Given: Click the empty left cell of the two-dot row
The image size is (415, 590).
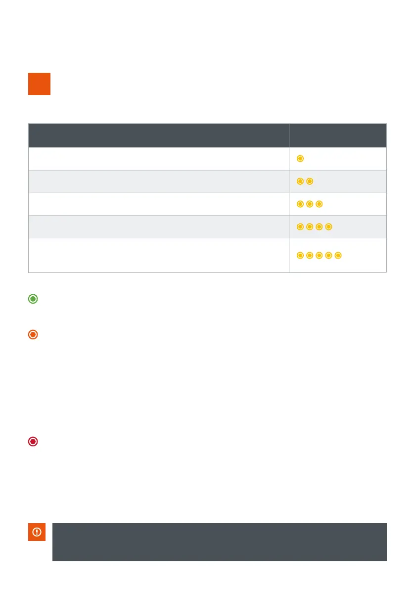Looking at the screenshot, I should pyautogui.click(x=159, y=181).
